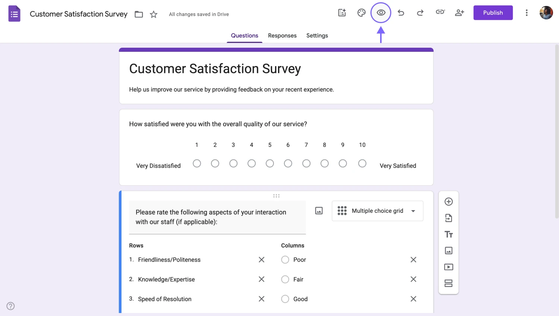Open the Settings tab

[x=317, y=36]
